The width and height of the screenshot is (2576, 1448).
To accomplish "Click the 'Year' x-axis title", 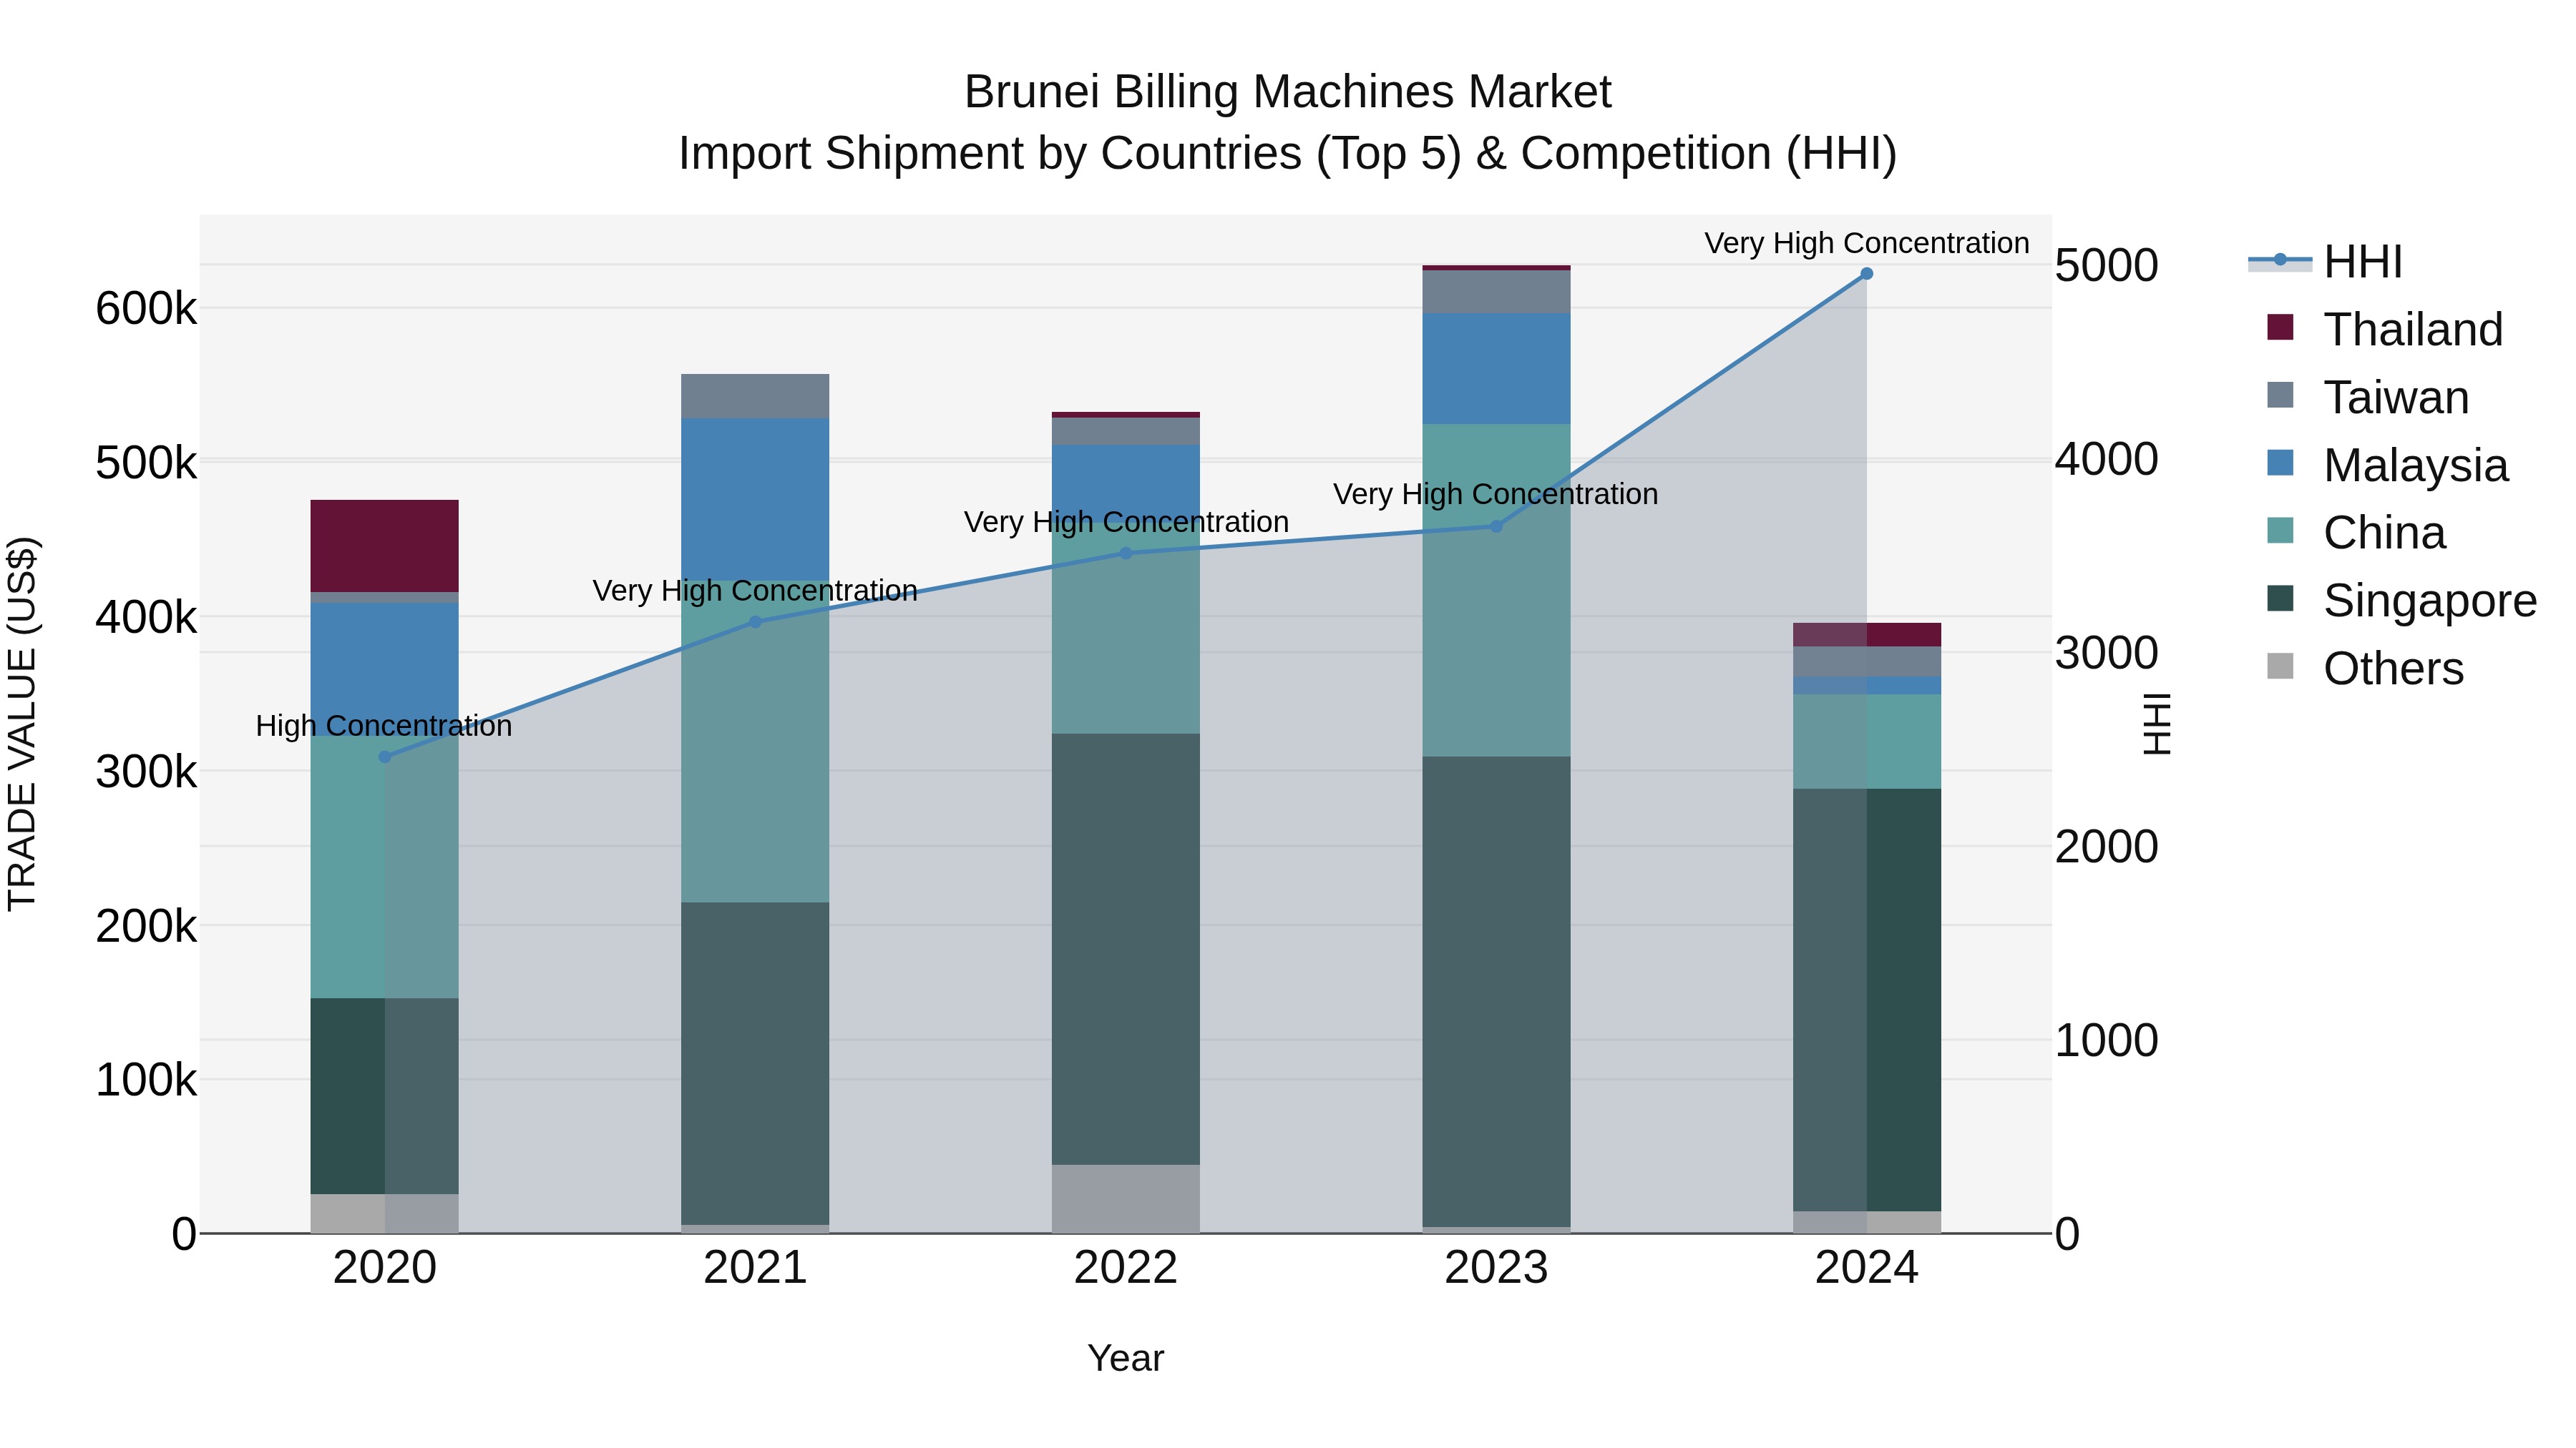I will 1126,1359.
